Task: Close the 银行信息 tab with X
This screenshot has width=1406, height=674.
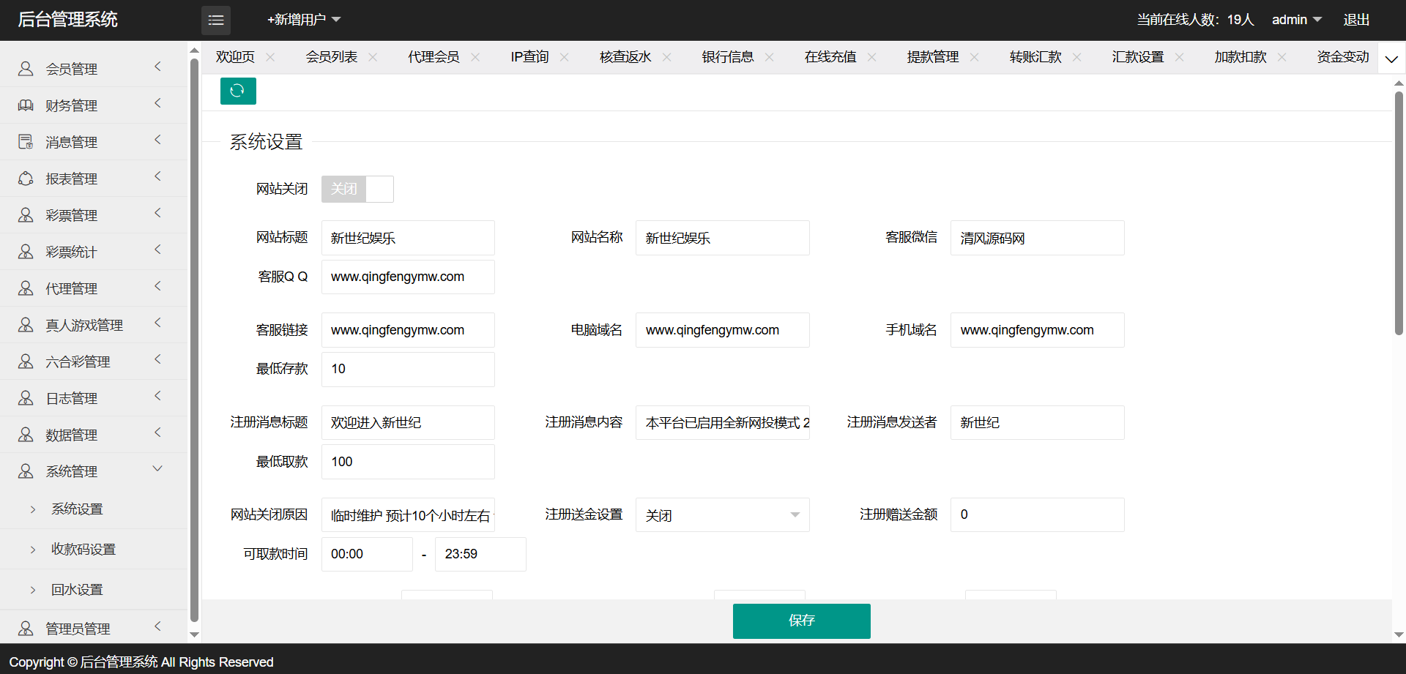Action: coord(769,57)
